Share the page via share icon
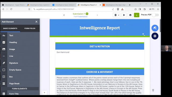This screenshot has height=97, width=172. click(113, 9)
